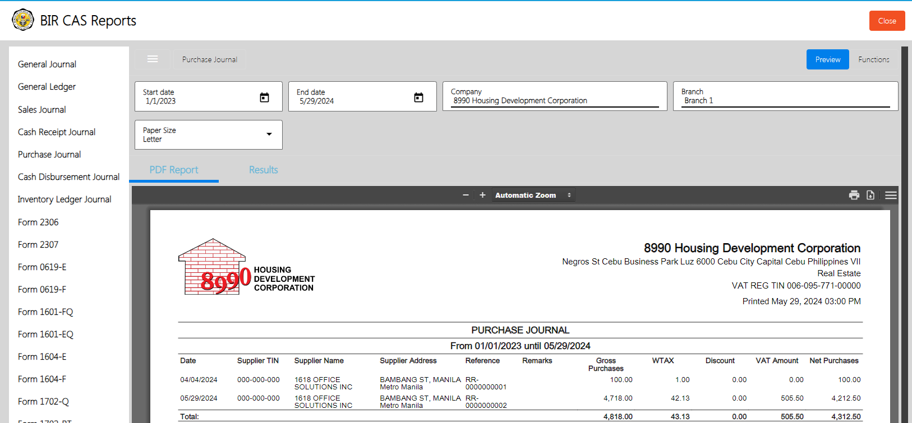Open the End date calendar picker

pyautogui.click(x=418, y=97)
